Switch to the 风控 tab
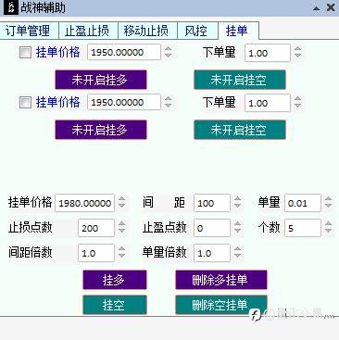Viewport: 339px width, 340px height. pos(197,31)
